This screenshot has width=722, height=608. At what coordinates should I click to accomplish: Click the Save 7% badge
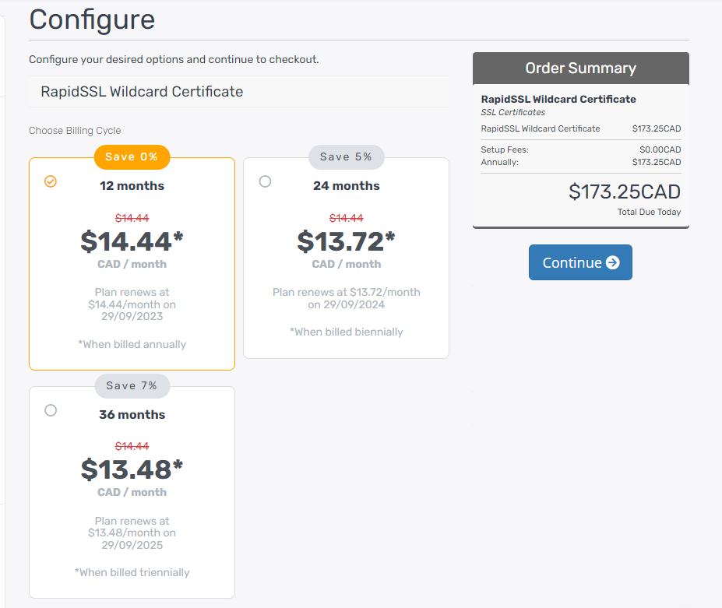tap(132, 385)
